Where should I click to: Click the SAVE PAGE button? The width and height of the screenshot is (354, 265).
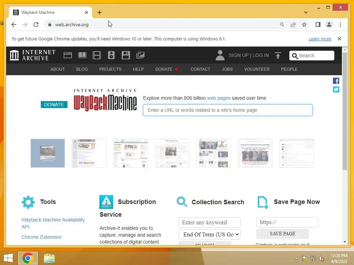[282, 234]
